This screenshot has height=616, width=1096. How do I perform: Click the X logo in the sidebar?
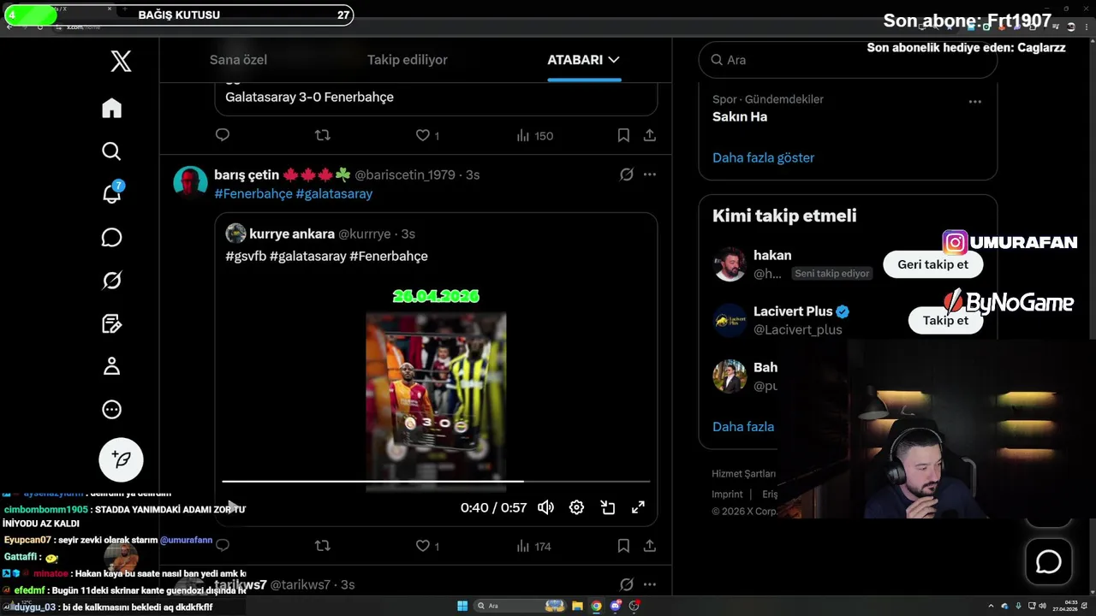tap(121, 61)
